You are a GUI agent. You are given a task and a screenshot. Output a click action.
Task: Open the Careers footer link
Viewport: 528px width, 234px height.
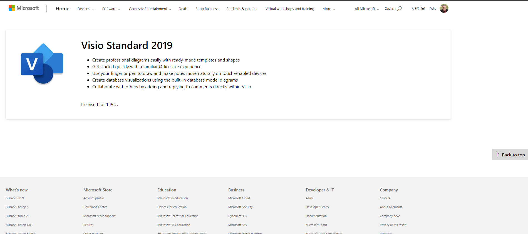(385, 198)
